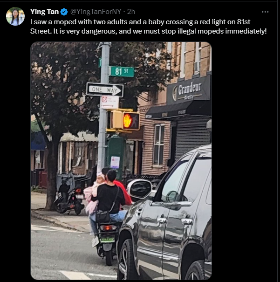Click the rider in black shirt on moped
The width and height of the screenshot is (280, 282).
coord(109,198)
